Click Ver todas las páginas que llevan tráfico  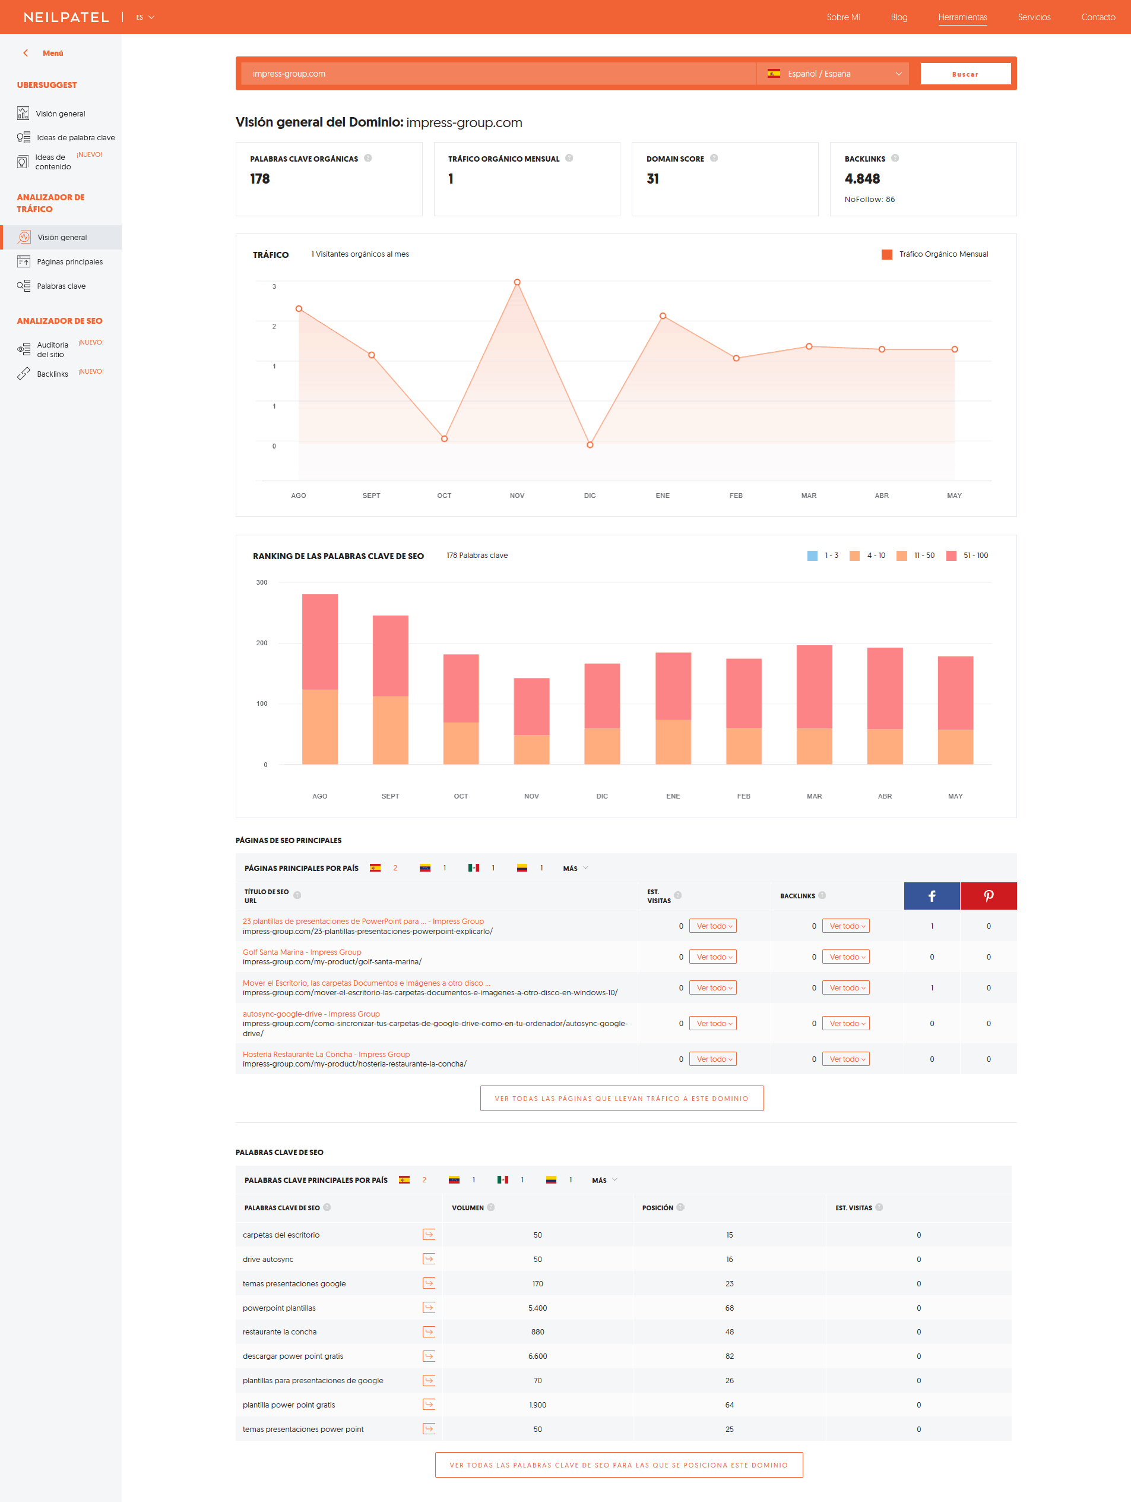(x=622, y=1098)
